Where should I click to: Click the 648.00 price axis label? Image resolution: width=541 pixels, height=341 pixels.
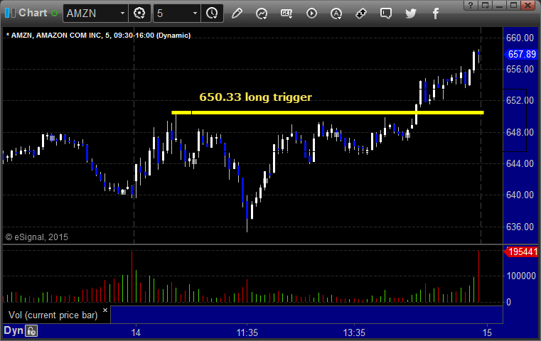(x=520, y=132)
